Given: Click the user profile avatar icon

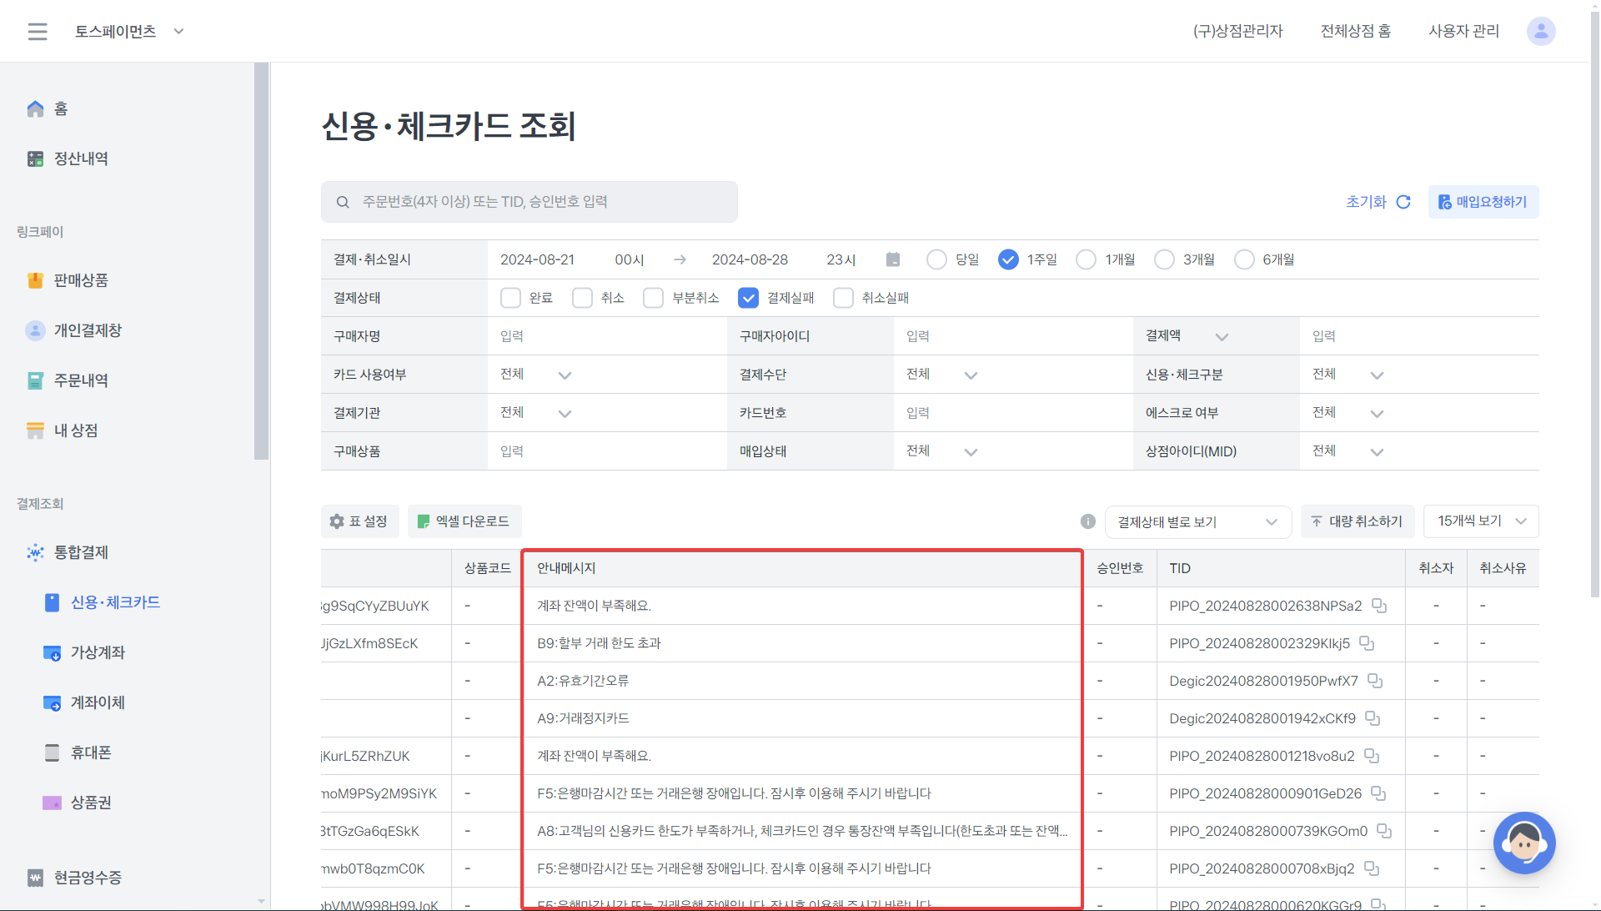Looking at the screenshot, I should click(1540, 32).
